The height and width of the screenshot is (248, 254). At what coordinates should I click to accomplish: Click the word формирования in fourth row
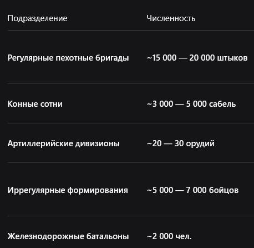(98, 190)
